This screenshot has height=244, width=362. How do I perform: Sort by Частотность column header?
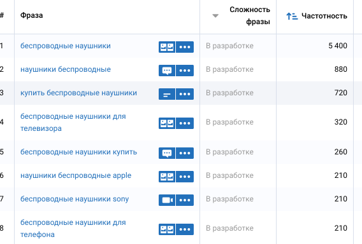coord(324,16)
